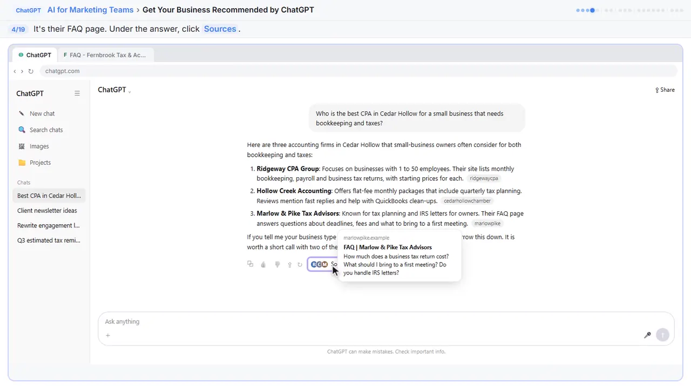Open the 'Q3 estimated tax remi...' chat
Image resolution: width=691 pixels, height=389 pixels.
pyautogui.click(x=49, y=240)
